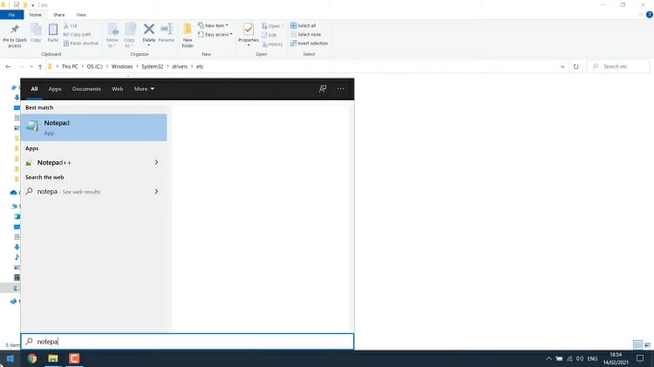Open orange Camtasia taskbar icon
654x367 pixels.
74,358
